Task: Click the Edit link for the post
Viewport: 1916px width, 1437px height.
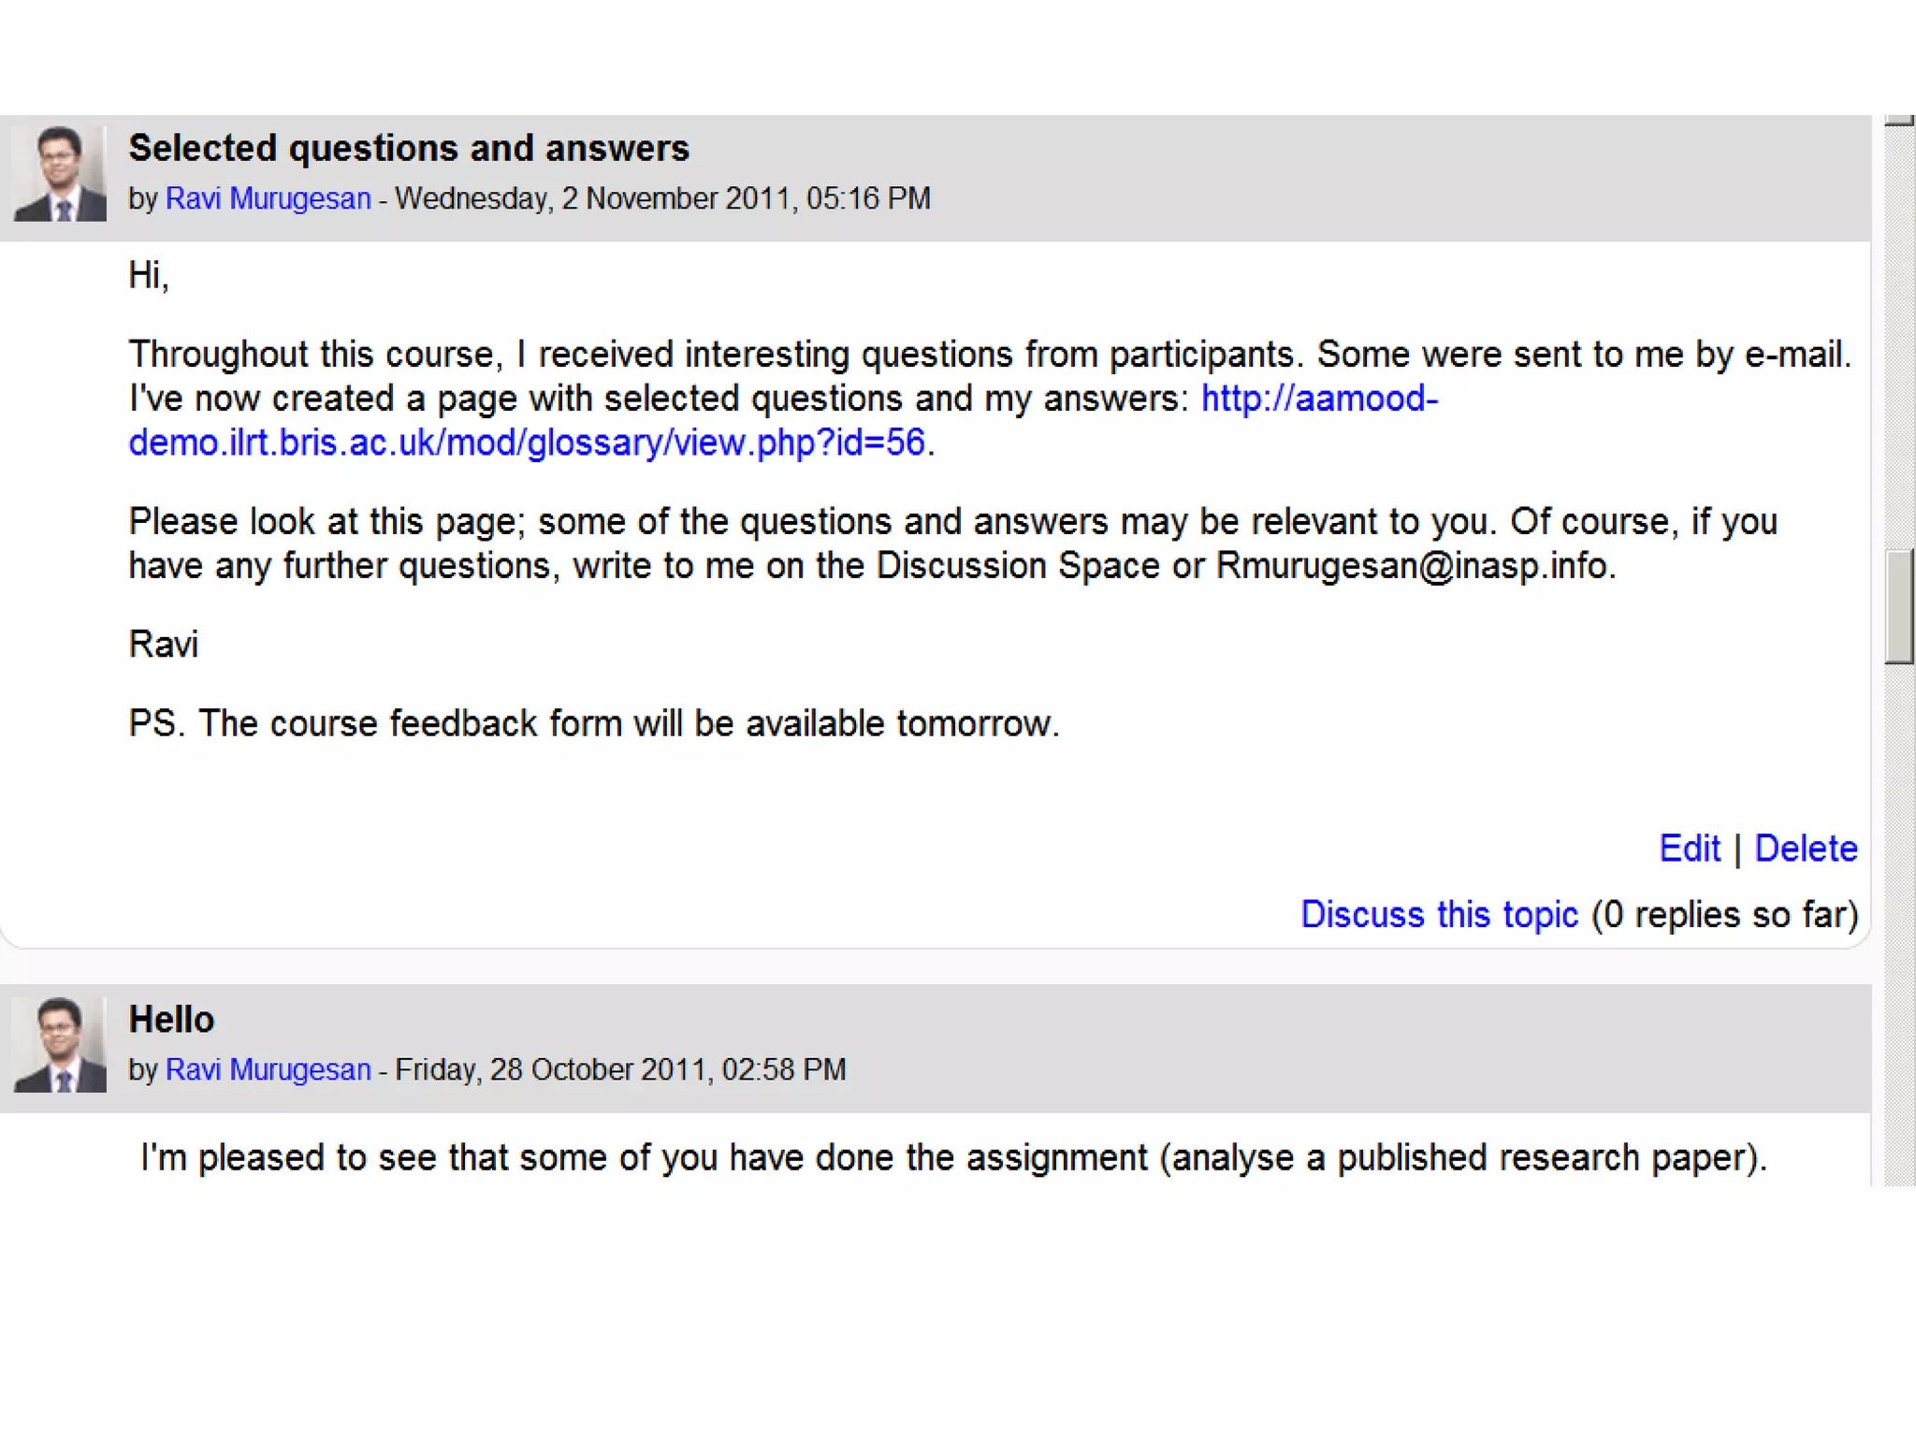Action: (x=1689, y=849)
